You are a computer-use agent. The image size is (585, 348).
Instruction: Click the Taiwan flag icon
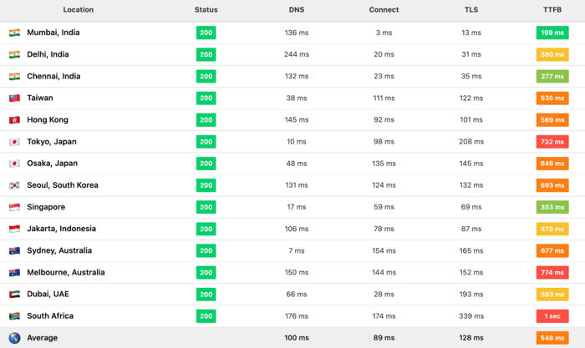click(14, 98)
